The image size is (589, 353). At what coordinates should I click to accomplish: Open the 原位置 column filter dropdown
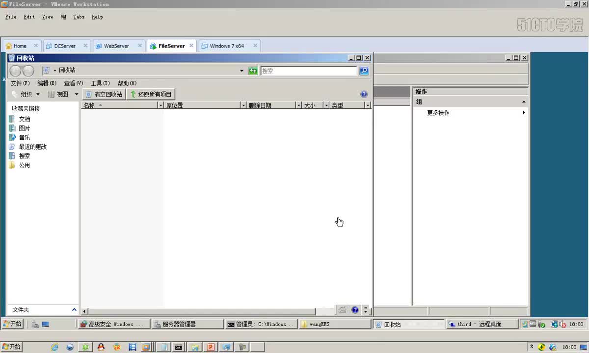pyautogui.click(x=243, y=105)
